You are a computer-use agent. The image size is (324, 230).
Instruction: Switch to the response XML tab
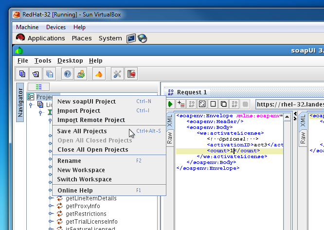tap(303, 121)
